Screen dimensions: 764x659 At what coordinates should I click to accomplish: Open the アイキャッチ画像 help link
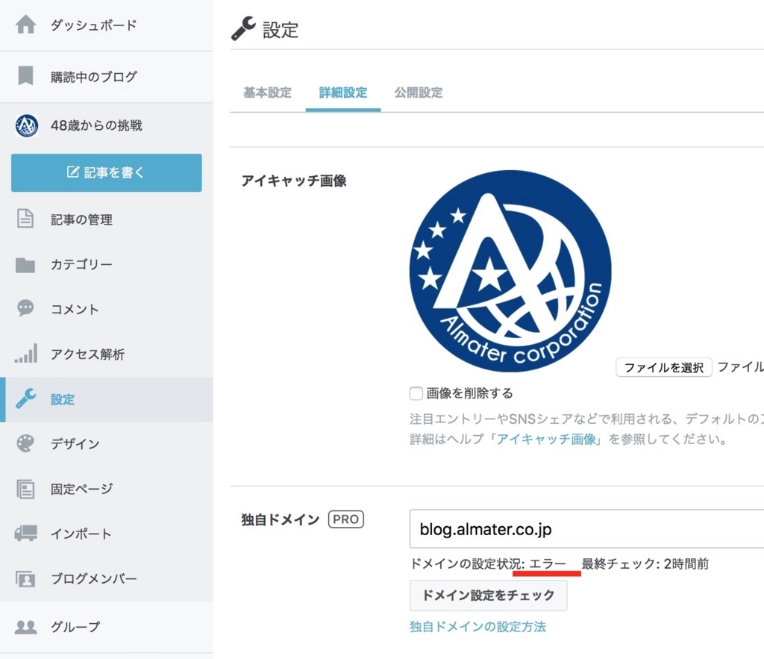pyautogui.click(x=546, y=439)
